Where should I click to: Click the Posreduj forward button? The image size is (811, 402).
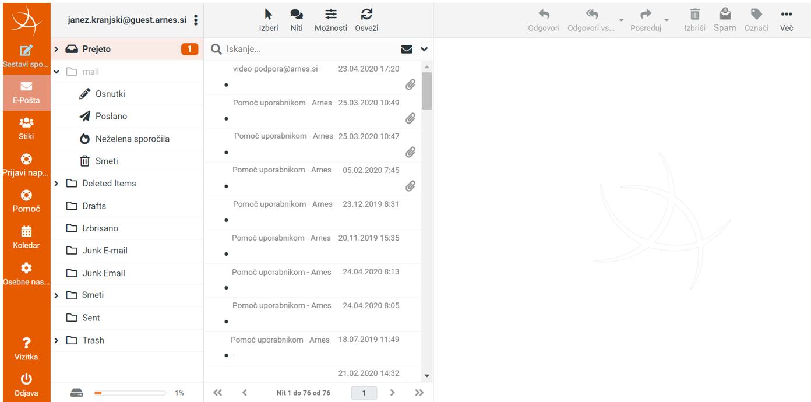[646, 20]
